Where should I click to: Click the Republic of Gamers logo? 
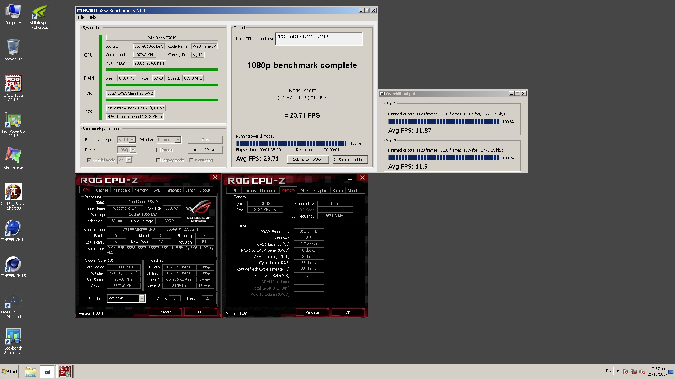click(x=198, y=211)
